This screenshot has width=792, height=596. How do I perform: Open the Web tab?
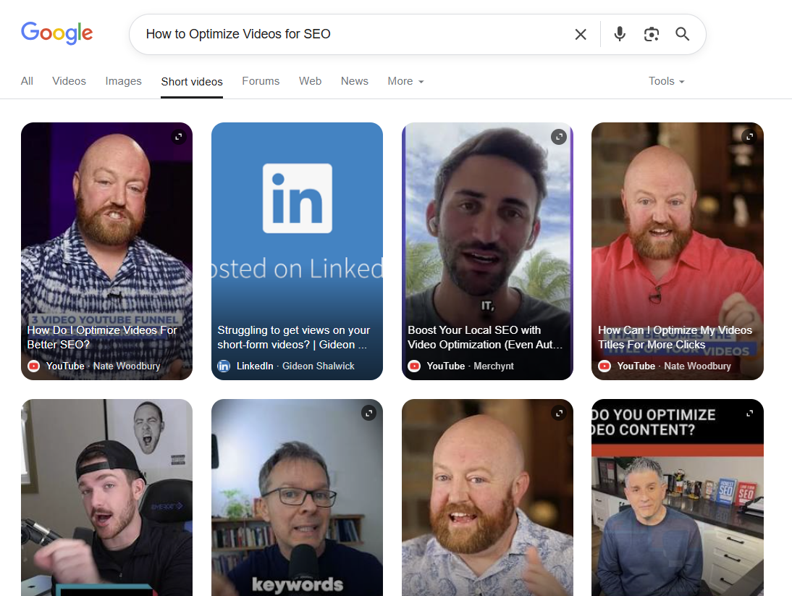(310, 81)
